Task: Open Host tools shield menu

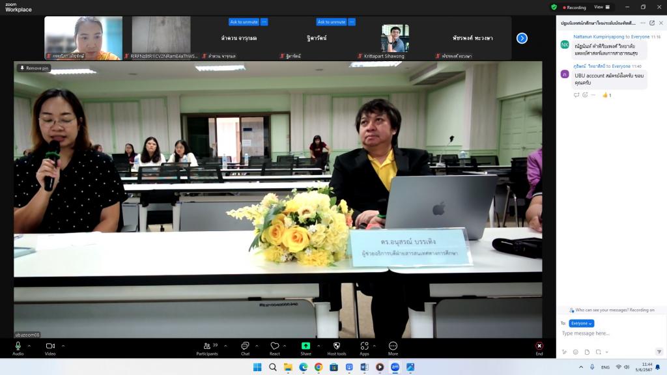Action: tap(337, 348)
